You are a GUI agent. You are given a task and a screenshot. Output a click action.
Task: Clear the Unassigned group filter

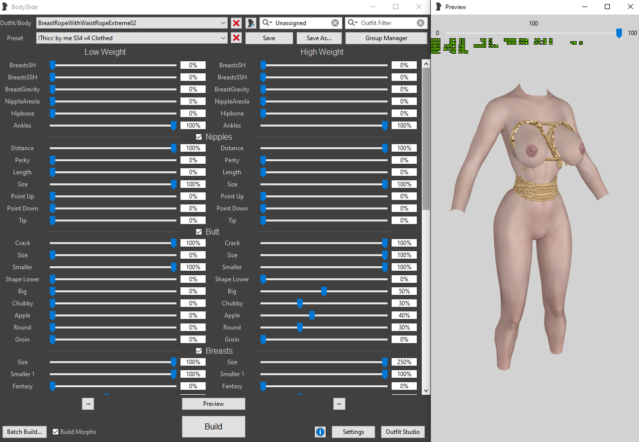pyautogui.click(x=335, y=23)
